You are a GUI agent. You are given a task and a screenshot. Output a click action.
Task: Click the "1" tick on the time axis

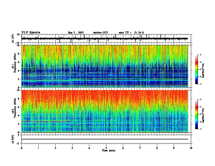38,148
